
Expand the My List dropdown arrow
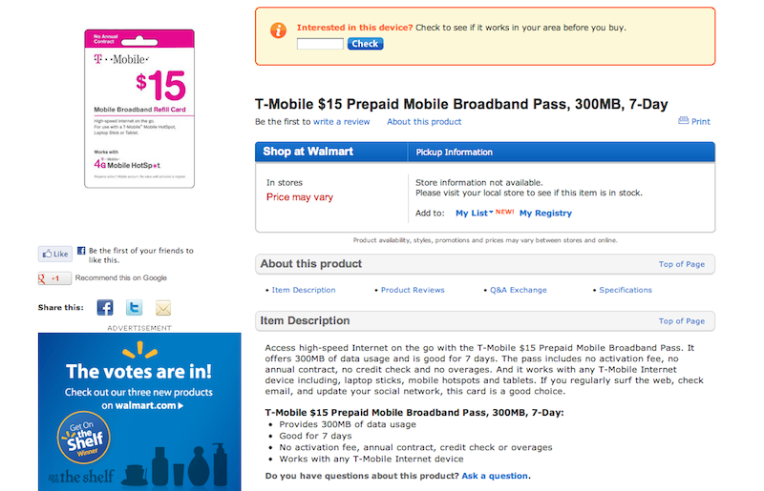click(x=491, y=213)
